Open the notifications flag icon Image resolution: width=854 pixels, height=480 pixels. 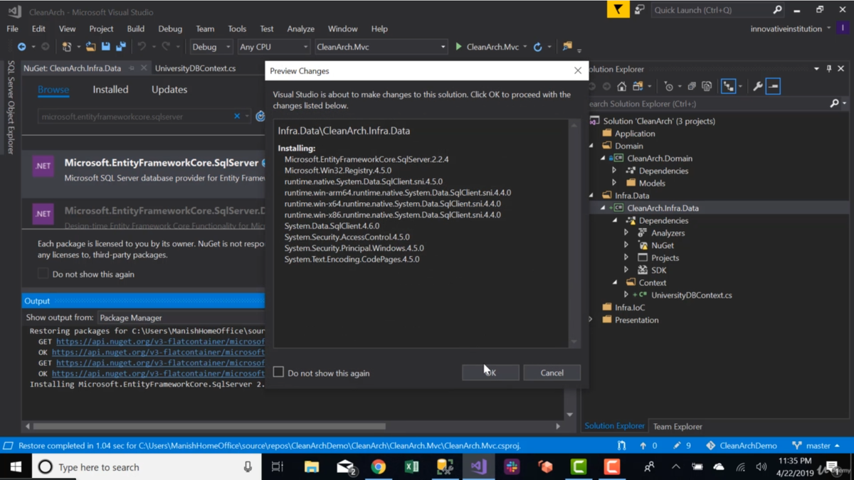pos(618,10)
